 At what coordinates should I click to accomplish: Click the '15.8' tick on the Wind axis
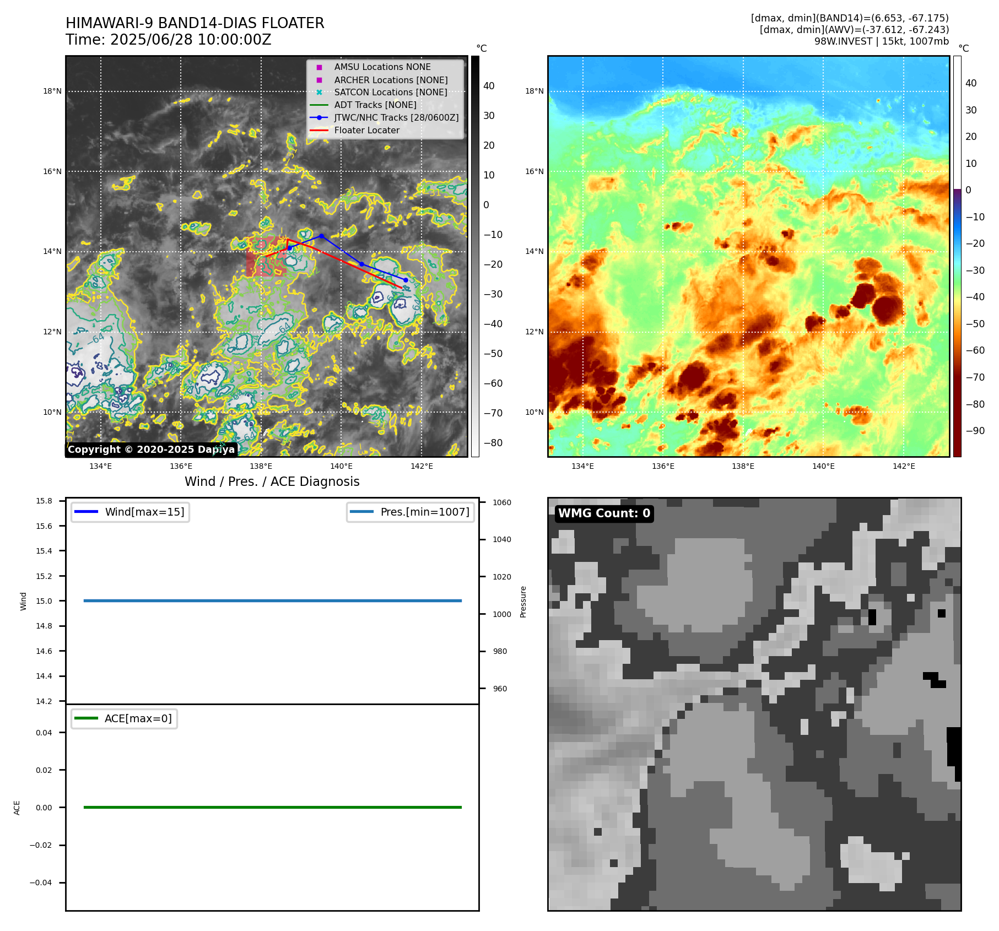(44, 501)
